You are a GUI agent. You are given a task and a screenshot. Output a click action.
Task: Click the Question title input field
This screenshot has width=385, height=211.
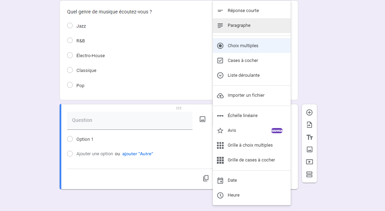click(x=129, y=120)
